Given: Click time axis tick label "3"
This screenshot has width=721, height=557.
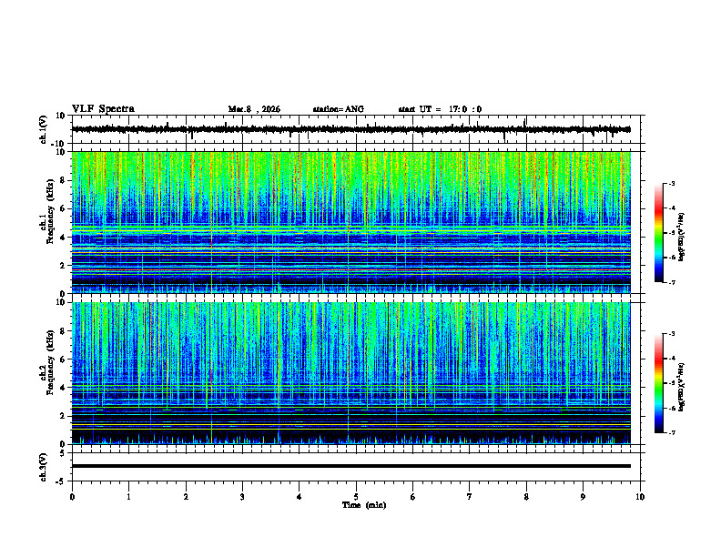Looking at the screenshot, I should 242,497.
